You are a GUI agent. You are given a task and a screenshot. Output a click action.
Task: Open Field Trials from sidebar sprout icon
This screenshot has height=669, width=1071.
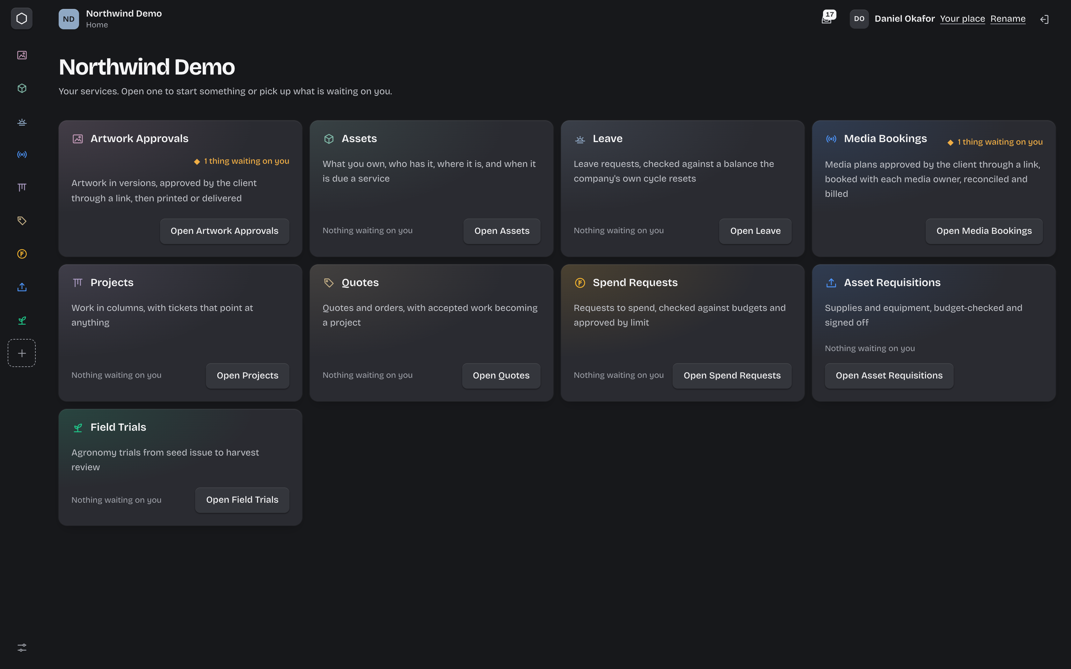(22, 320)
